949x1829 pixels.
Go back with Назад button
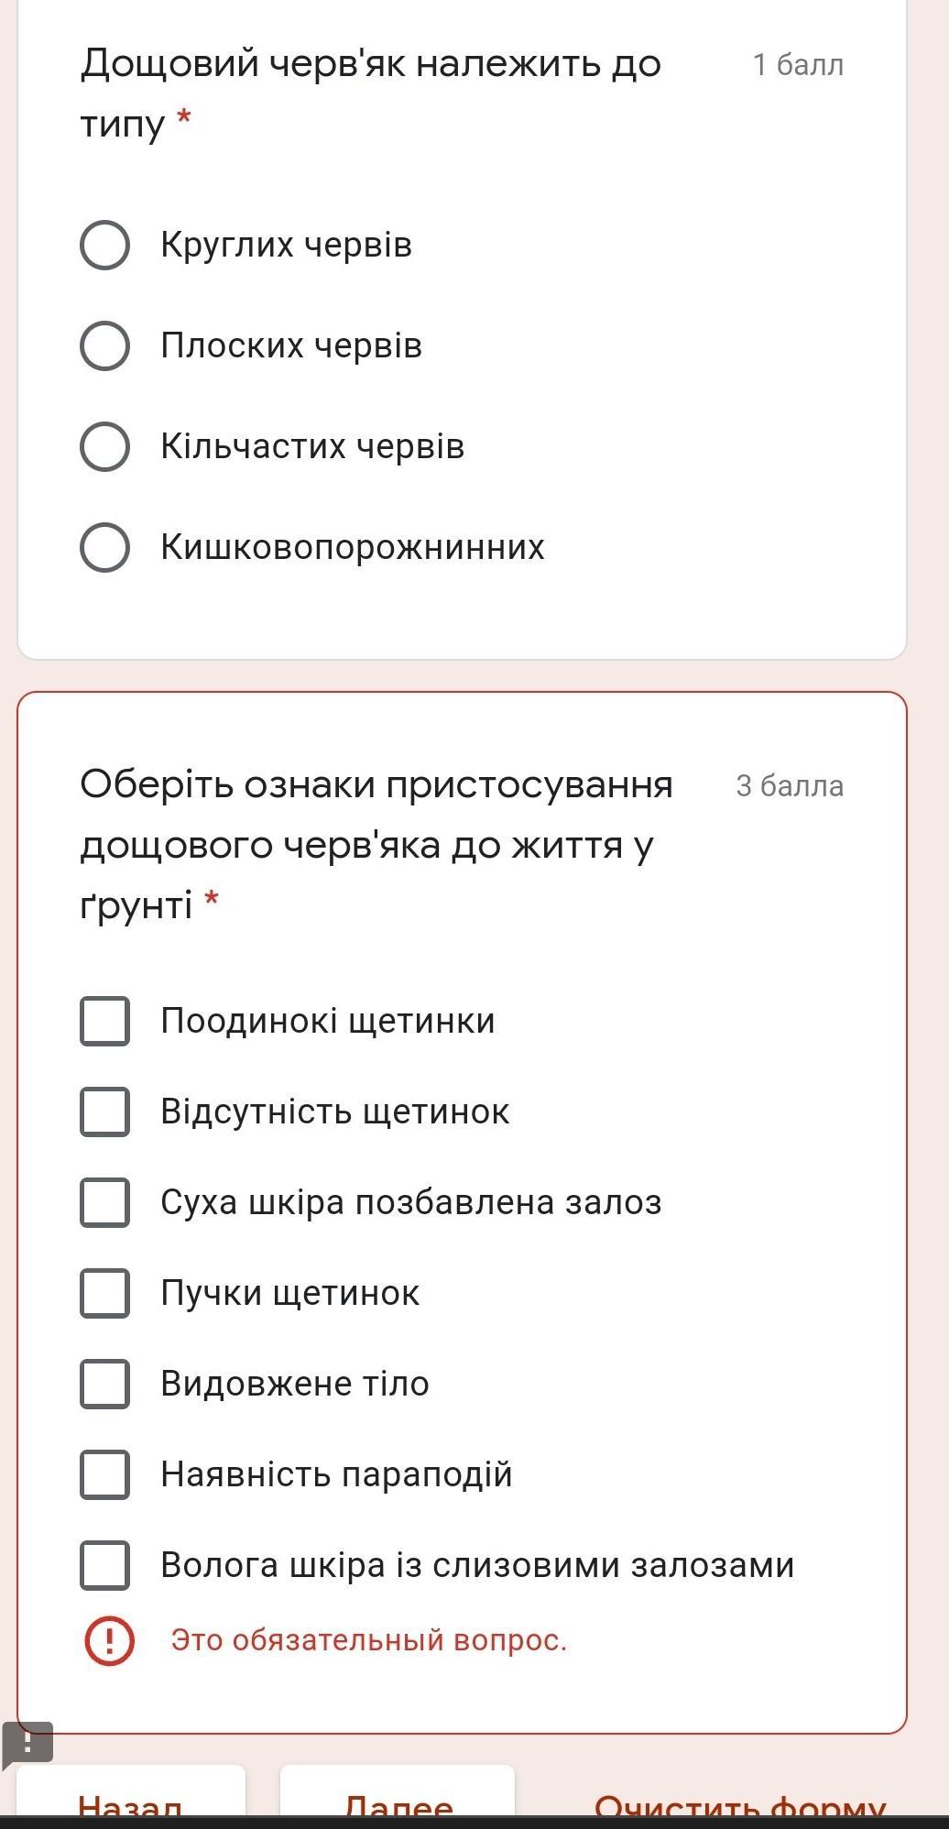pyautogui.click(x=131, y=1796)
